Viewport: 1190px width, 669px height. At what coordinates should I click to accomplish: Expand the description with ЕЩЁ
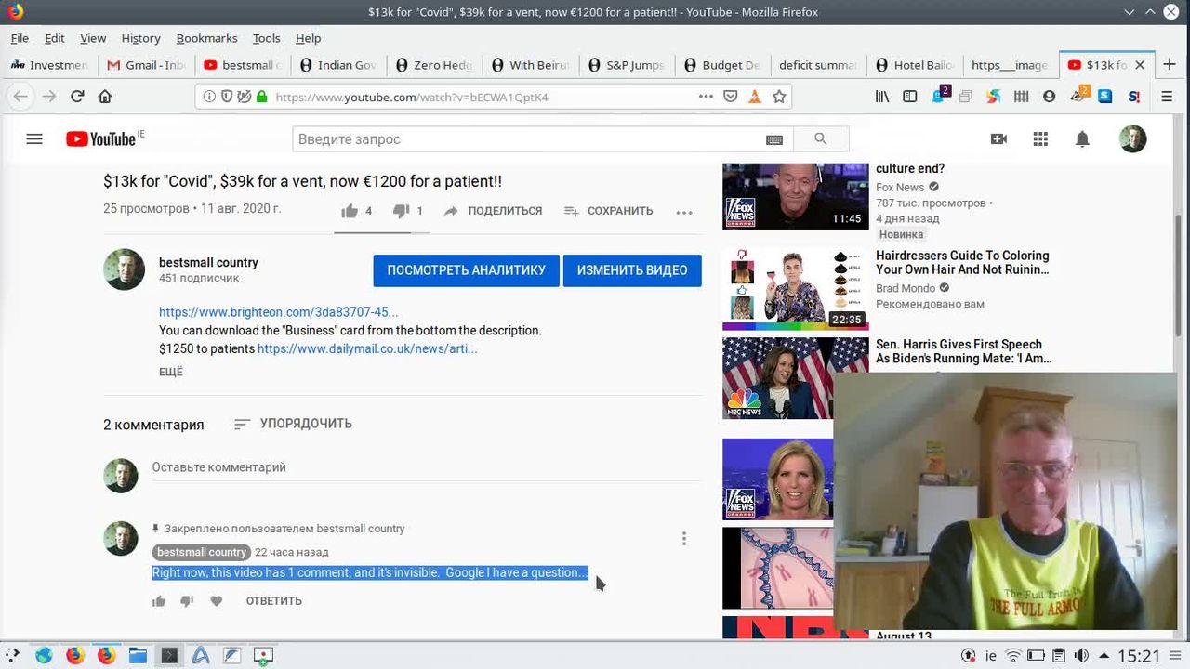pyautogui.click(x=171, y=372)
